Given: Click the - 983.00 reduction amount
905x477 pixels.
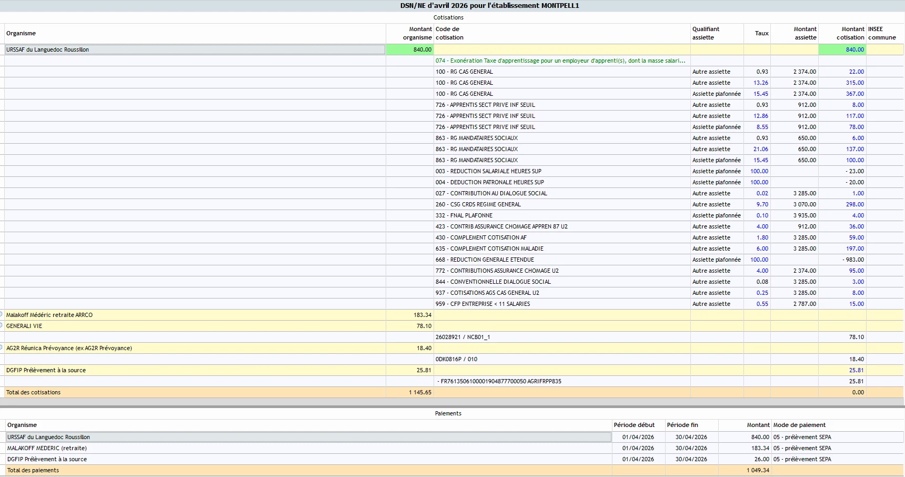Looking at the screenshot, I should (853, 260).
